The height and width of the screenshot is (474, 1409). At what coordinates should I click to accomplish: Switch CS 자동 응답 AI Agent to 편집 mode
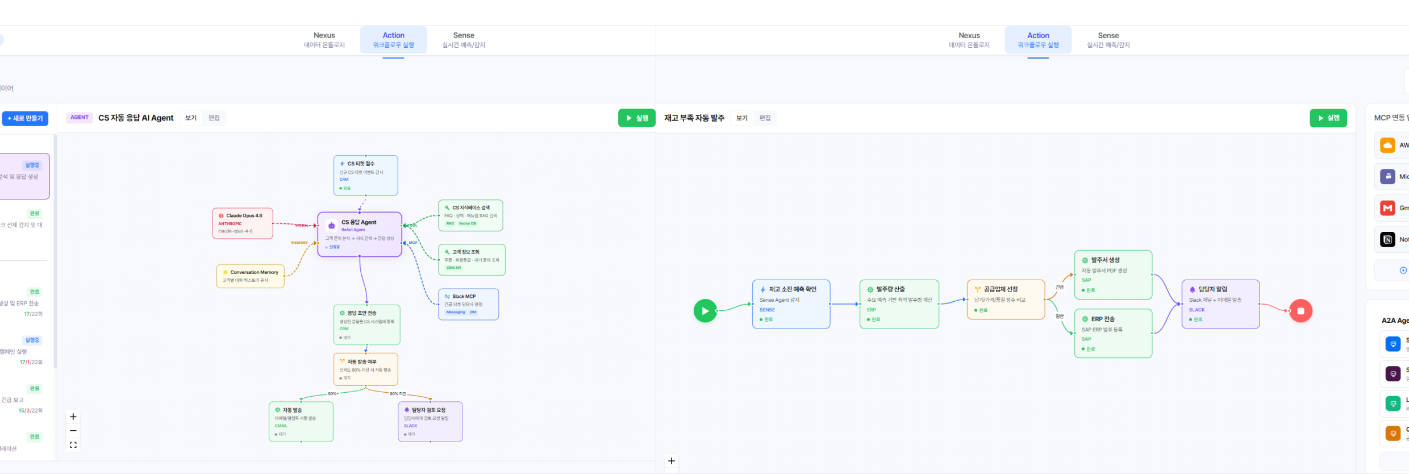point(214,118)
